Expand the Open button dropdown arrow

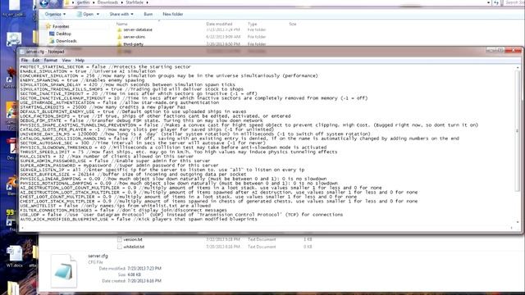(98, 14)
